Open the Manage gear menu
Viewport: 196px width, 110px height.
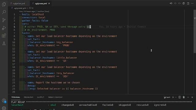(4, 108)
